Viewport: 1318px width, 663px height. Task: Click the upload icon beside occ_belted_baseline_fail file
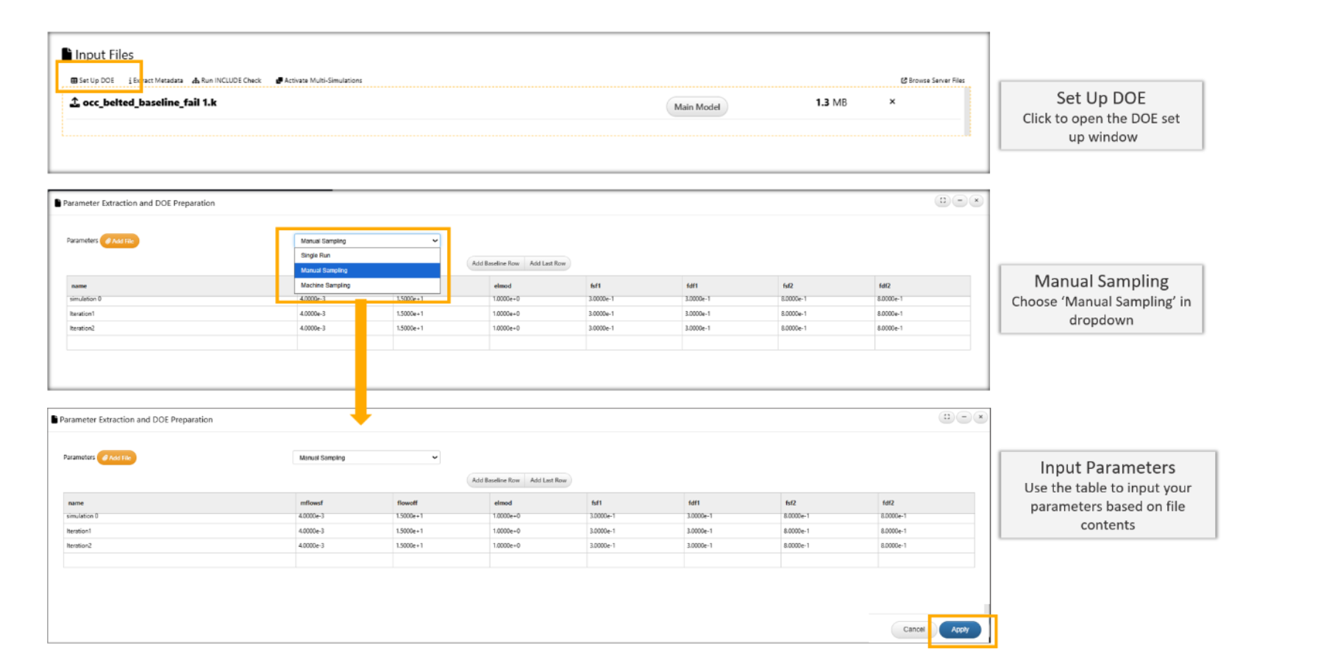[74, 103]
